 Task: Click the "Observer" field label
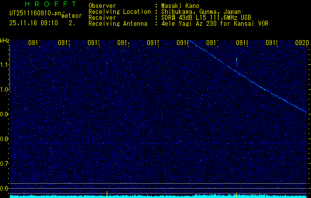pos(102,6)
